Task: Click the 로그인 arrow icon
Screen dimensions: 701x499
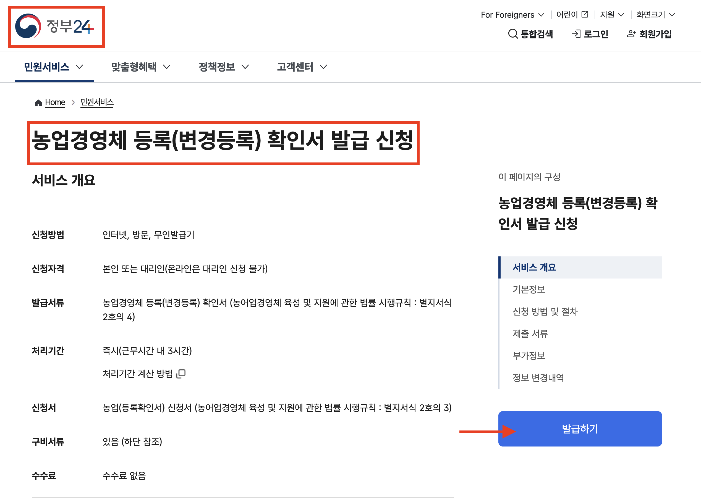Action: (x=576, y=34)
